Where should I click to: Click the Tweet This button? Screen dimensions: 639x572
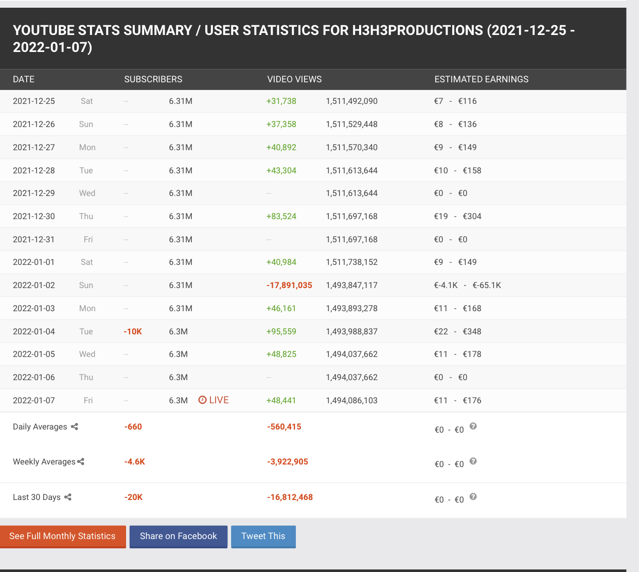coord(263,537)
